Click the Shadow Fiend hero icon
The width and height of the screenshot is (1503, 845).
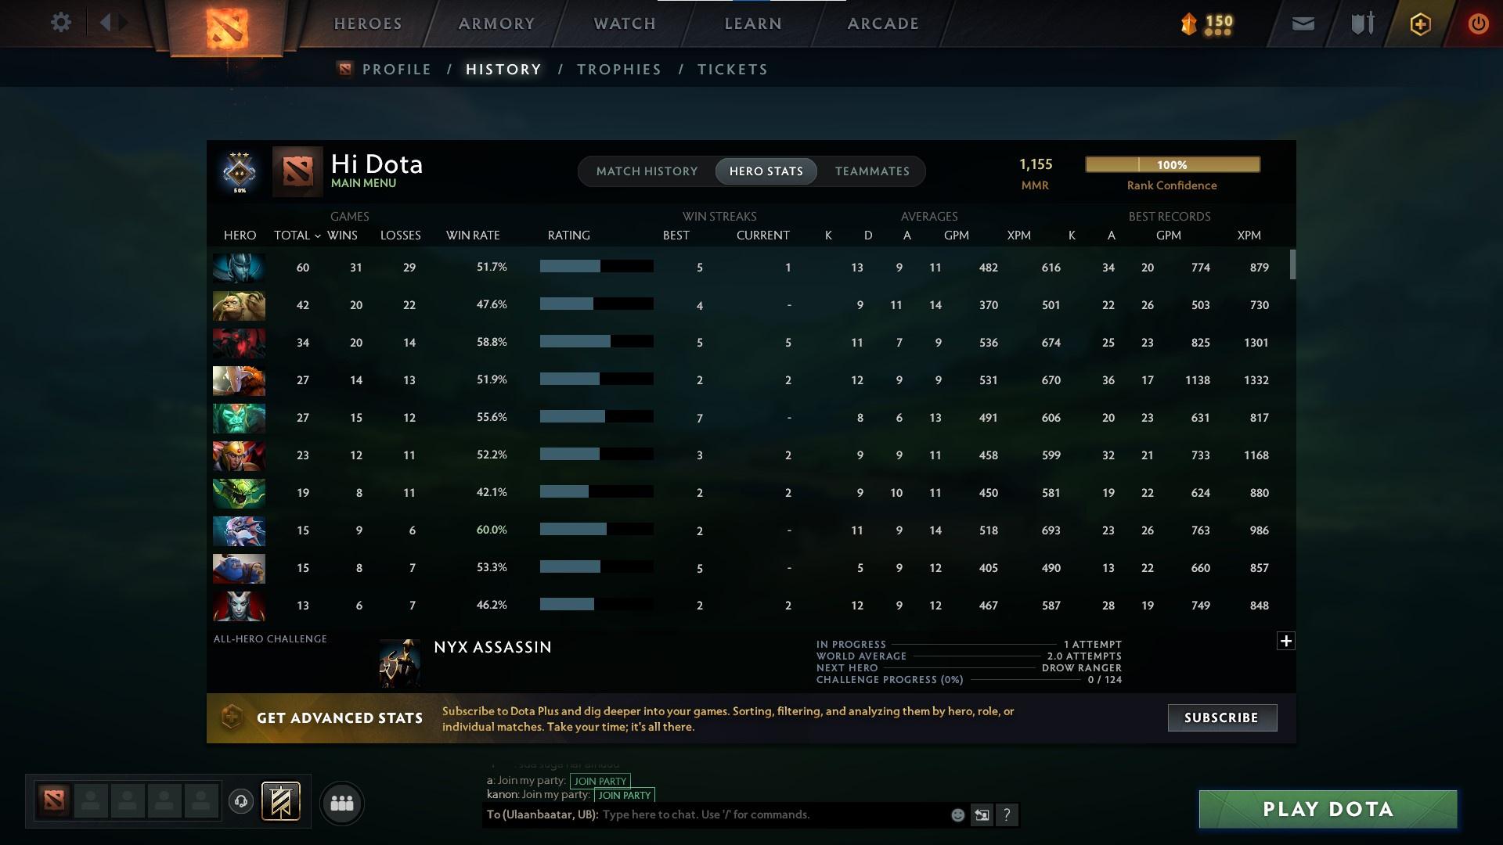pos(239,343)
